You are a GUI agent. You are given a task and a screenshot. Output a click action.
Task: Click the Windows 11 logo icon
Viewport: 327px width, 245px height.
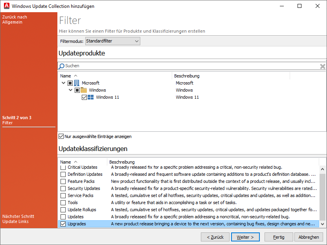pos(90,97)
